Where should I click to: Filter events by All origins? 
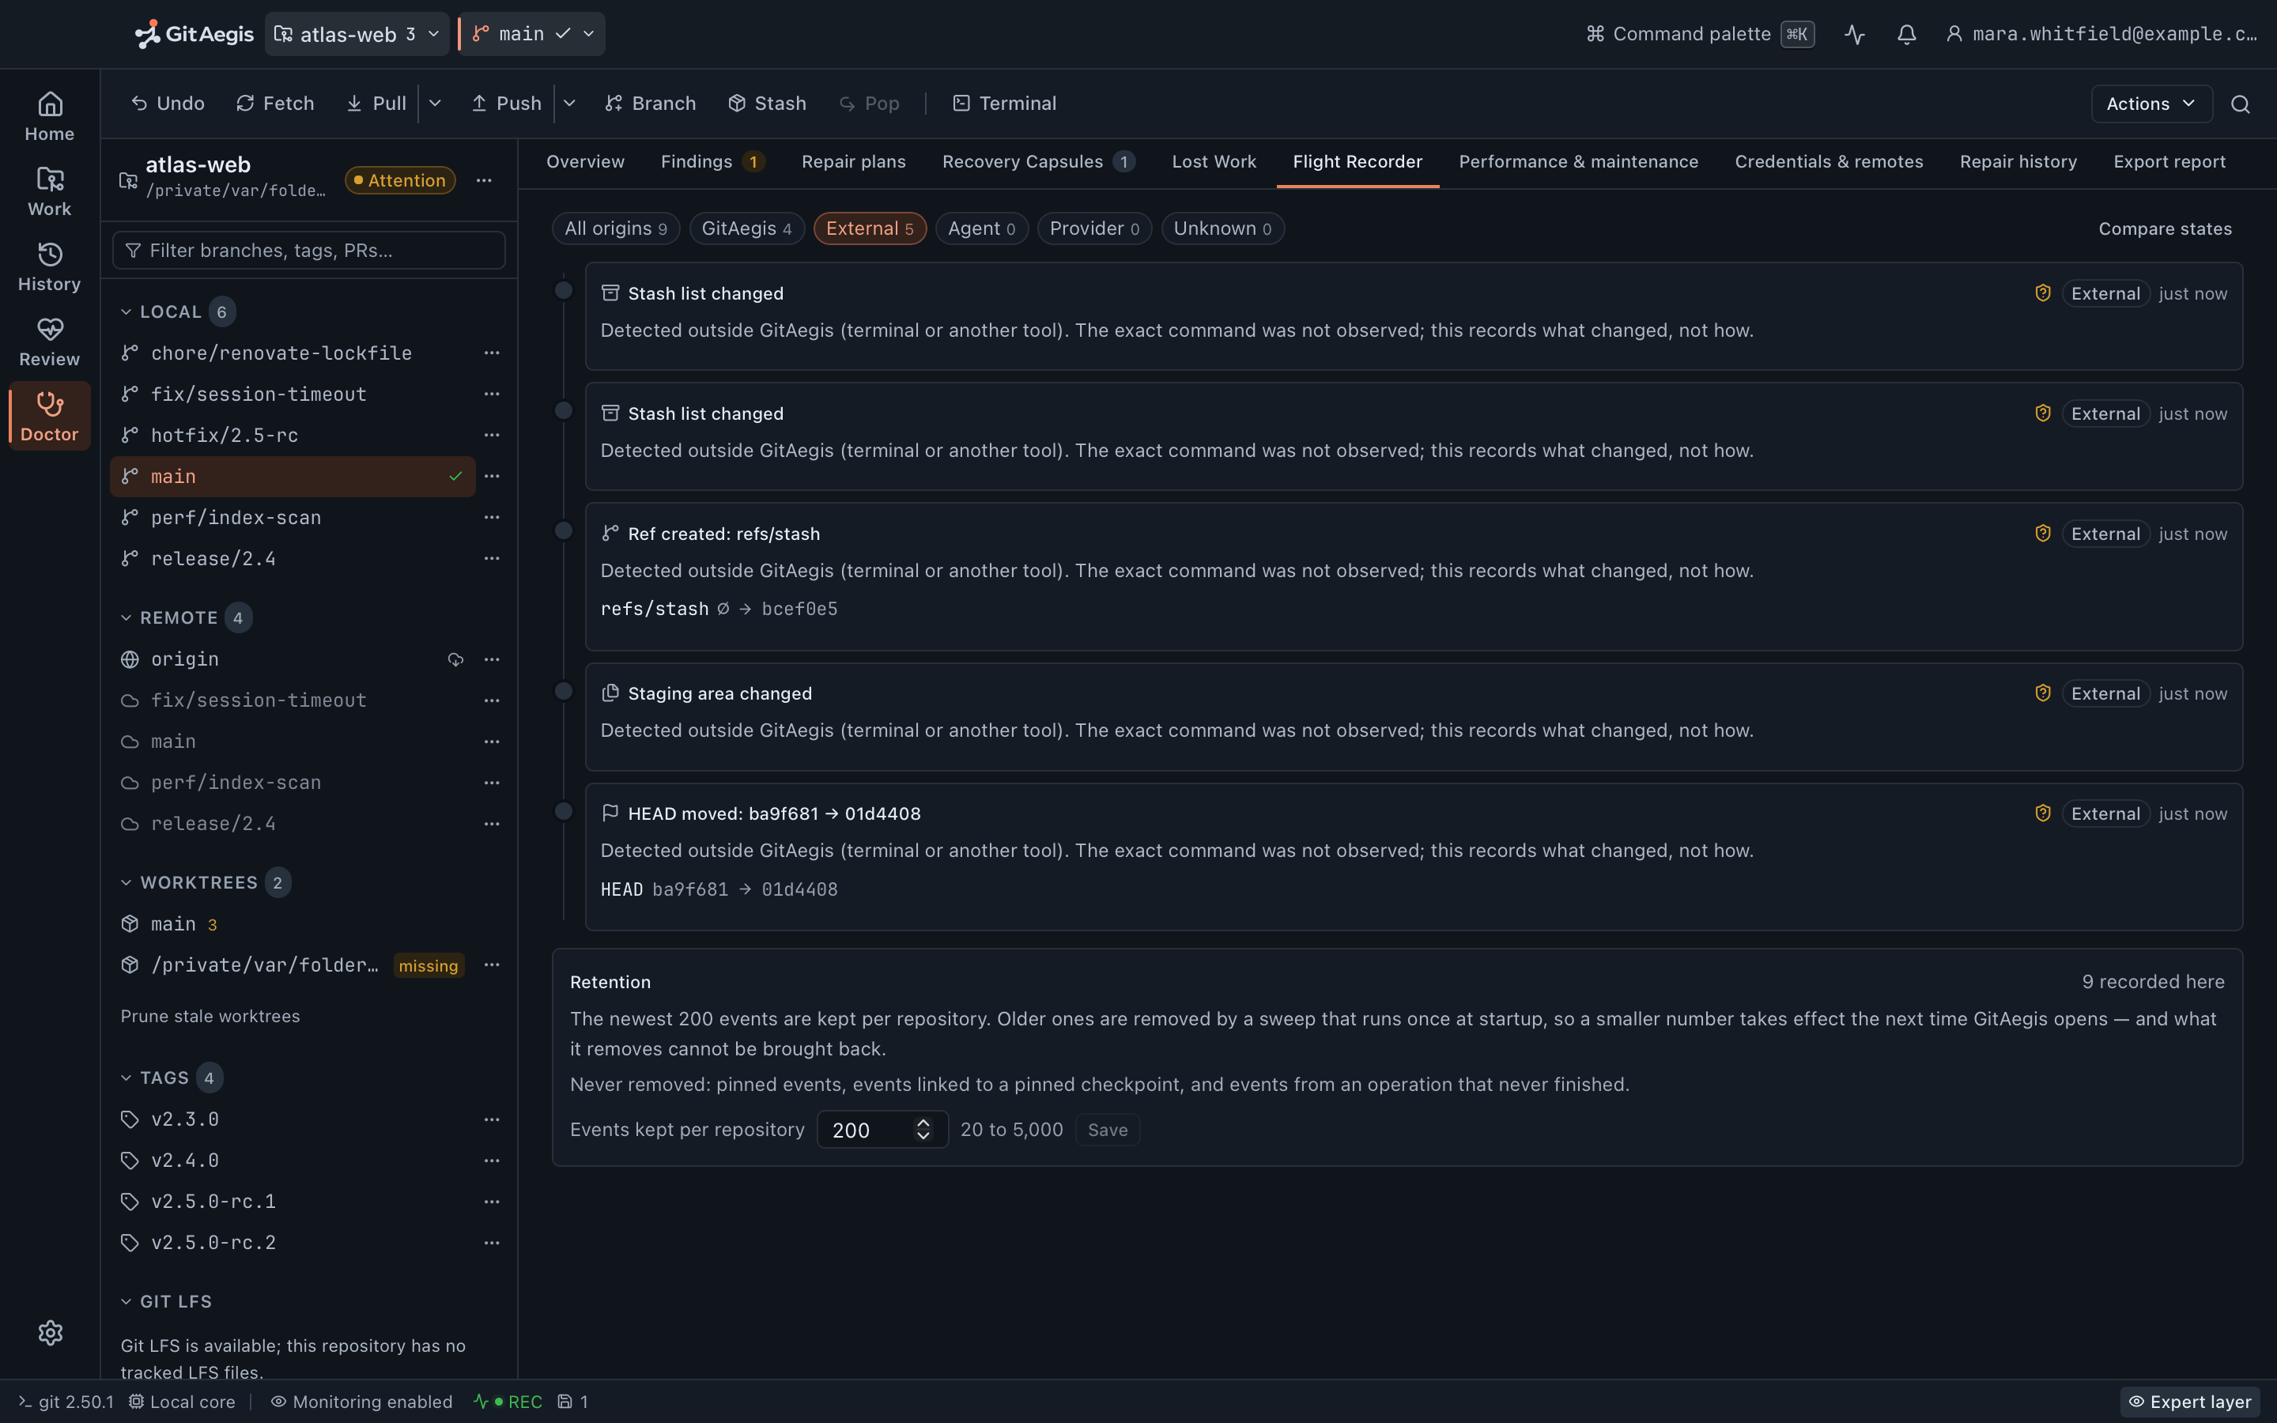(x=617, y=228)
